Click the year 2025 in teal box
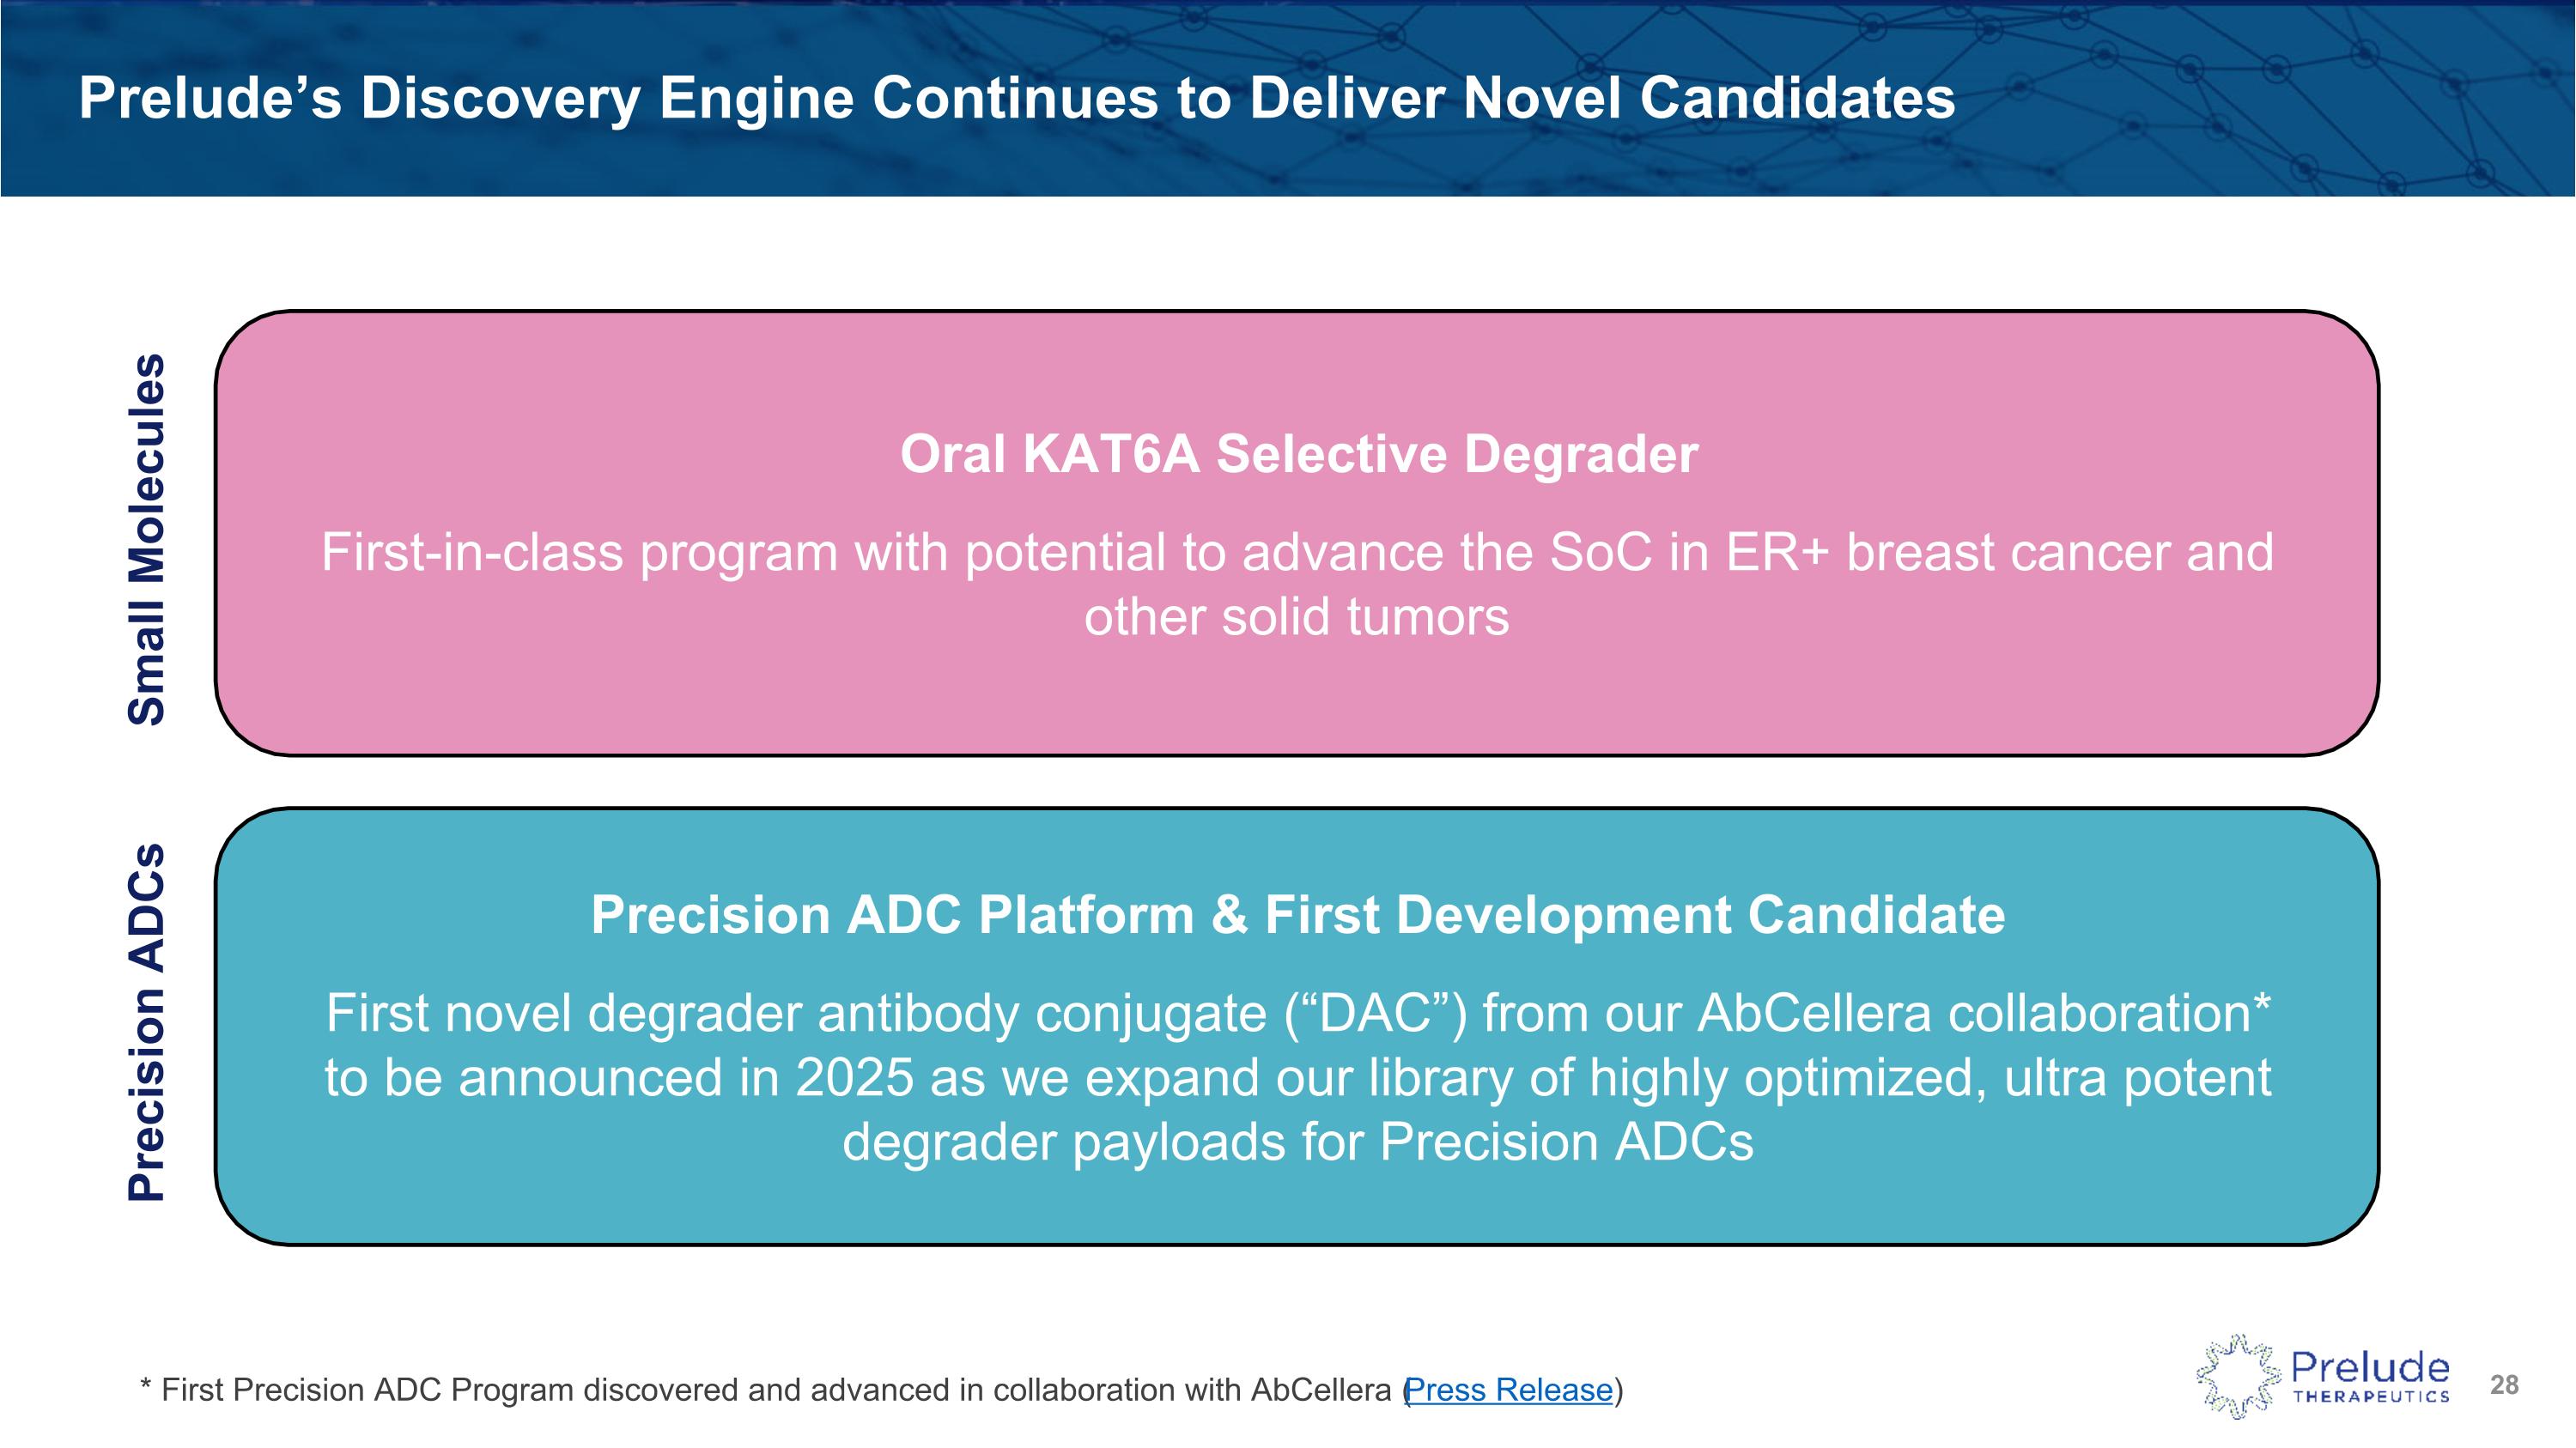Image resolution: width=2576 pixels, height=1448 pixels. (854, 1078)
